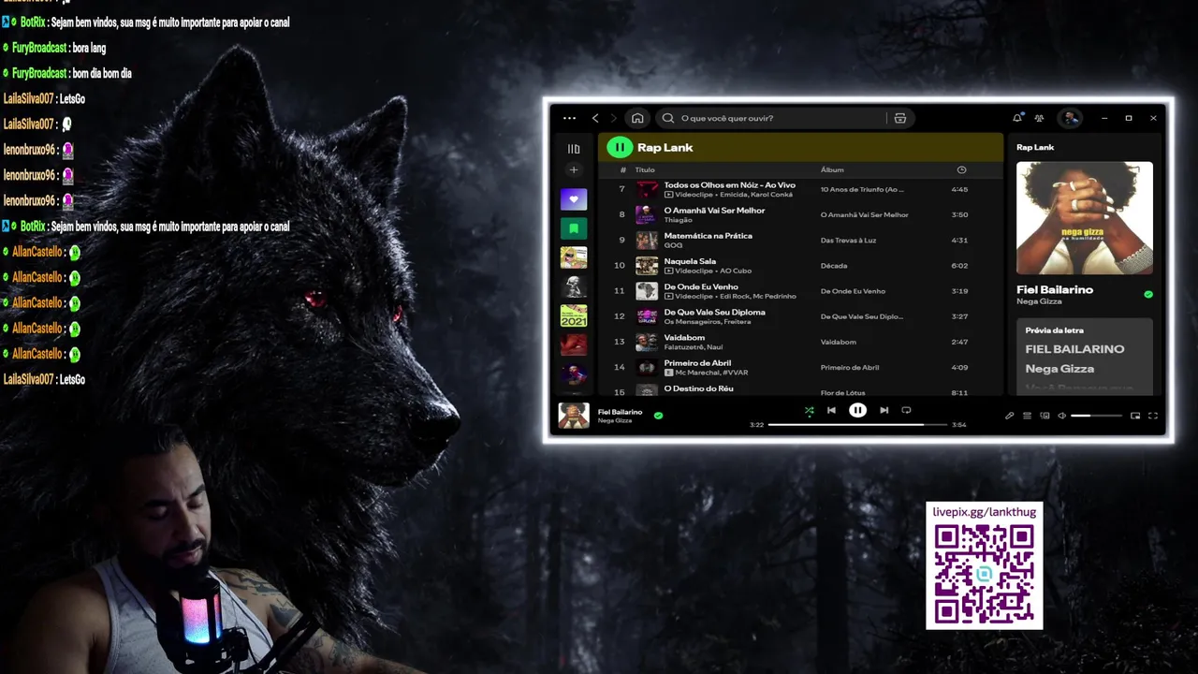1198x674 pixels.
Task: Select track 'De Onde Eu Venho' title
Action: tap(701, 286)
